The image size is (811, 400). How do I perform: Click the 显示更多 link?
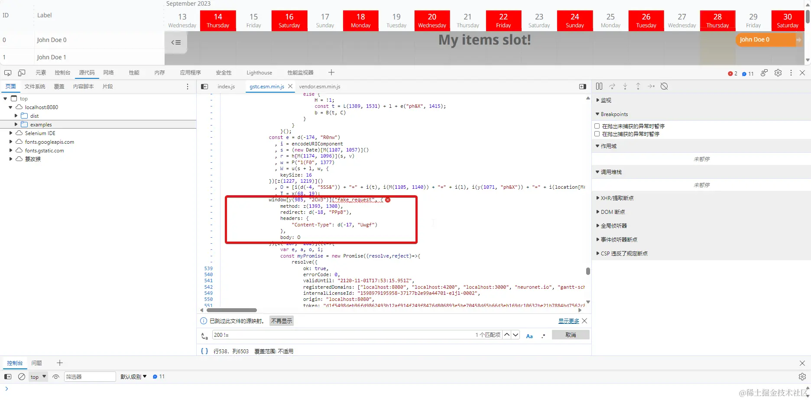click(x=568, y=321)
